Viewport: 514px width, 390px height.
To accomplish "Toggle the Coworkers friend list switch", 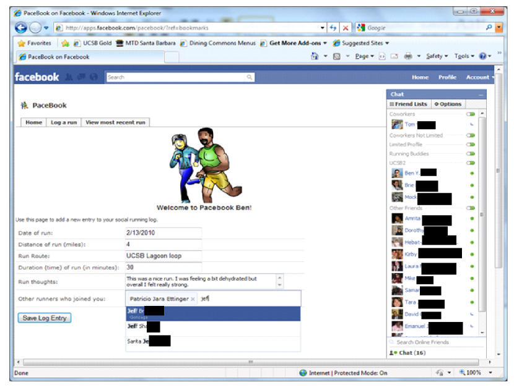I will pyautogui.click(x=471, y=114).
